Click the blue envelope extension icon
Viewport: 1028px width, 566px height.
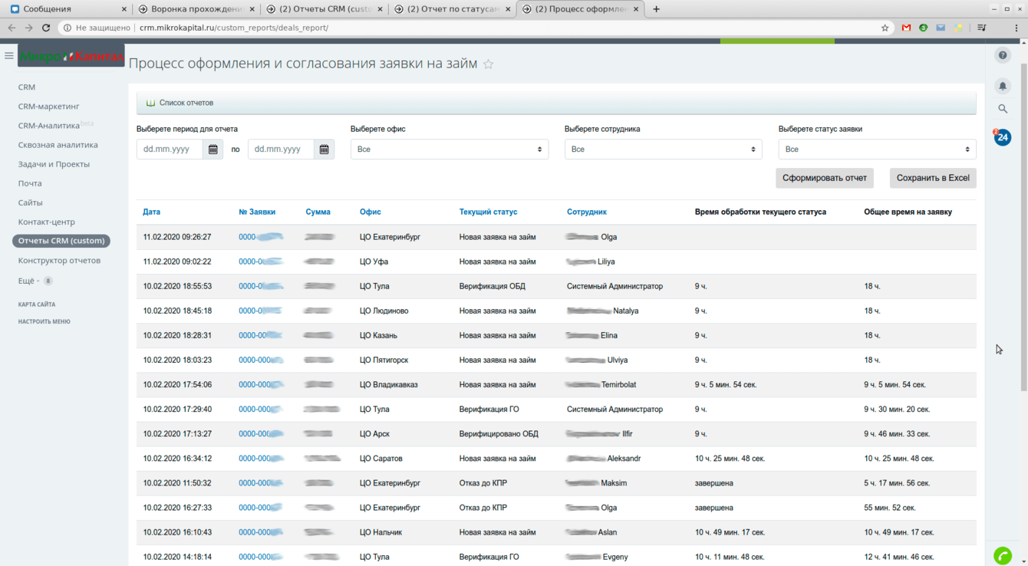click(941, 28)
